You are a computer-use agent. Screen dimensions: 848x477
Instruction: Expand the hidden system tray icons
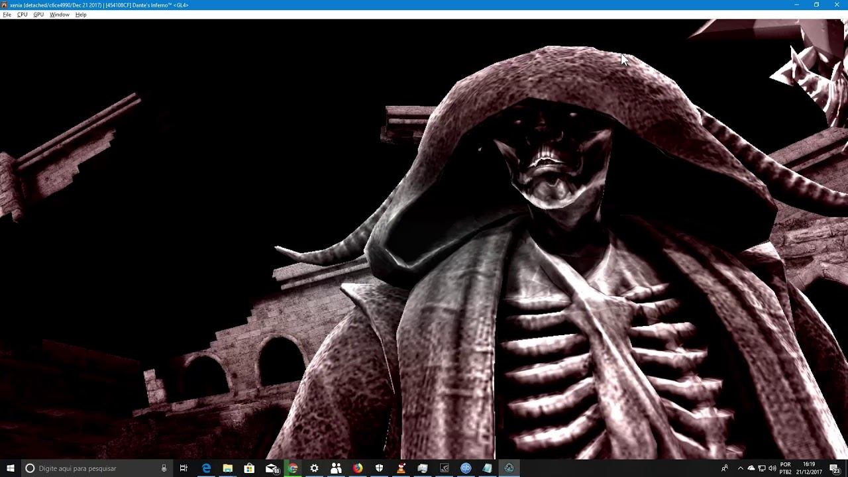click(x=741, y=468)
